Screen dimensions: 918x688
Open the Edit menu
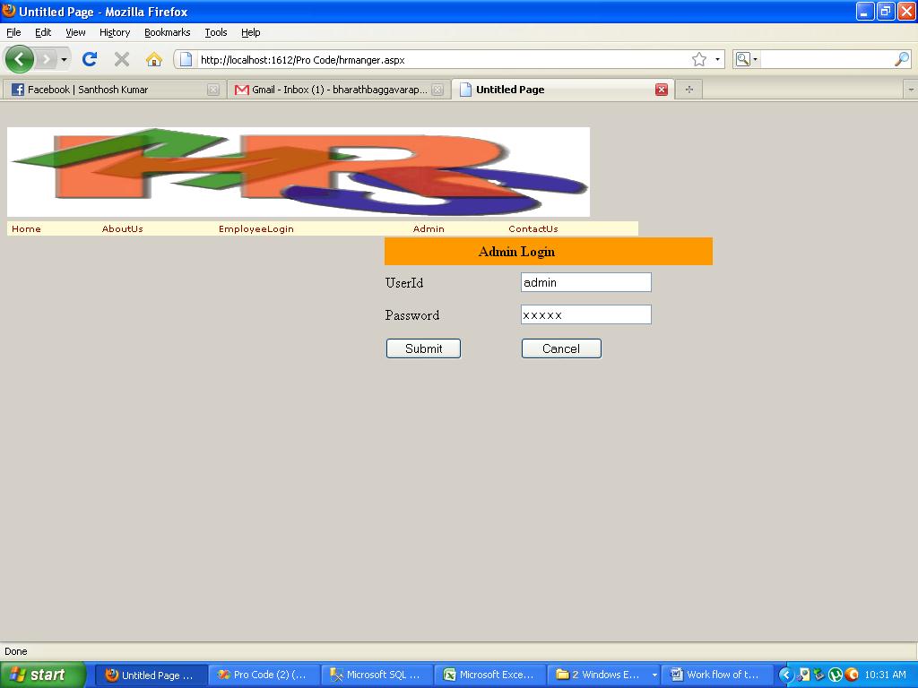coord(43,32)
